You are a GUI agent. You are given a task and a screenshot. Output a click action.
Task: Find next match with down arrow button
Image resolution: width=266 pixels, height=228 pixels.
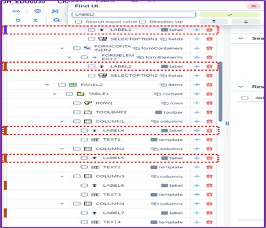[x=246, y=22]
